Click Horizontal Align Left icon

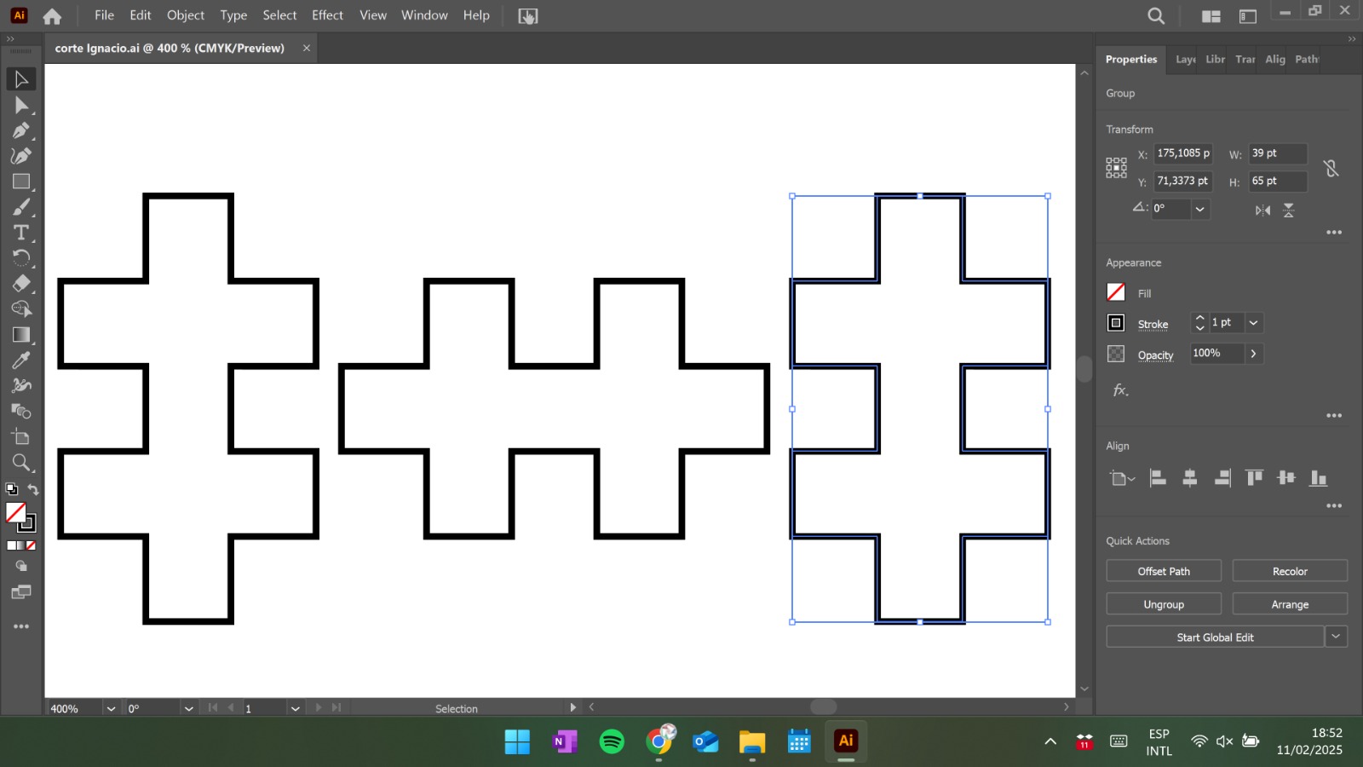click(1158, 478)
